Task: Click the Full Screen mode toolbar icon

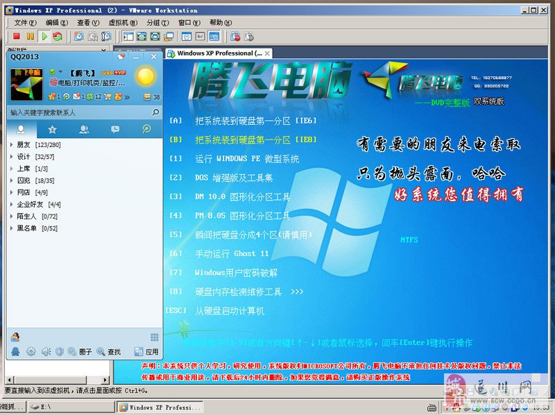Action: pyautogui.click(x=142, y=36)
